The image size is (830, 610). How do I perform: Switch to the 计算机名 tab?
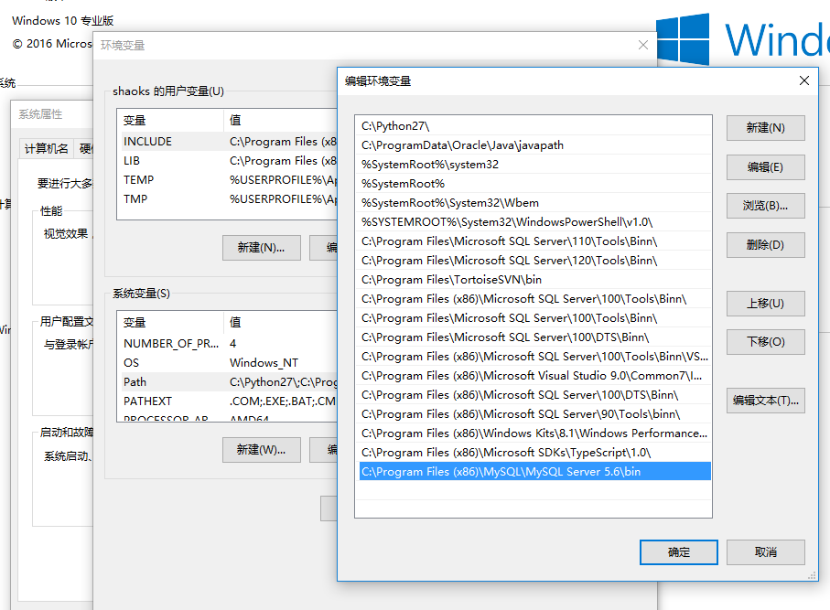click(46, 149)
